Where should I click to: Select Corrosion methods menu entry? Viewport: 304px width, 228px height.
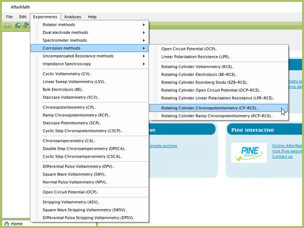pos(89,48)
